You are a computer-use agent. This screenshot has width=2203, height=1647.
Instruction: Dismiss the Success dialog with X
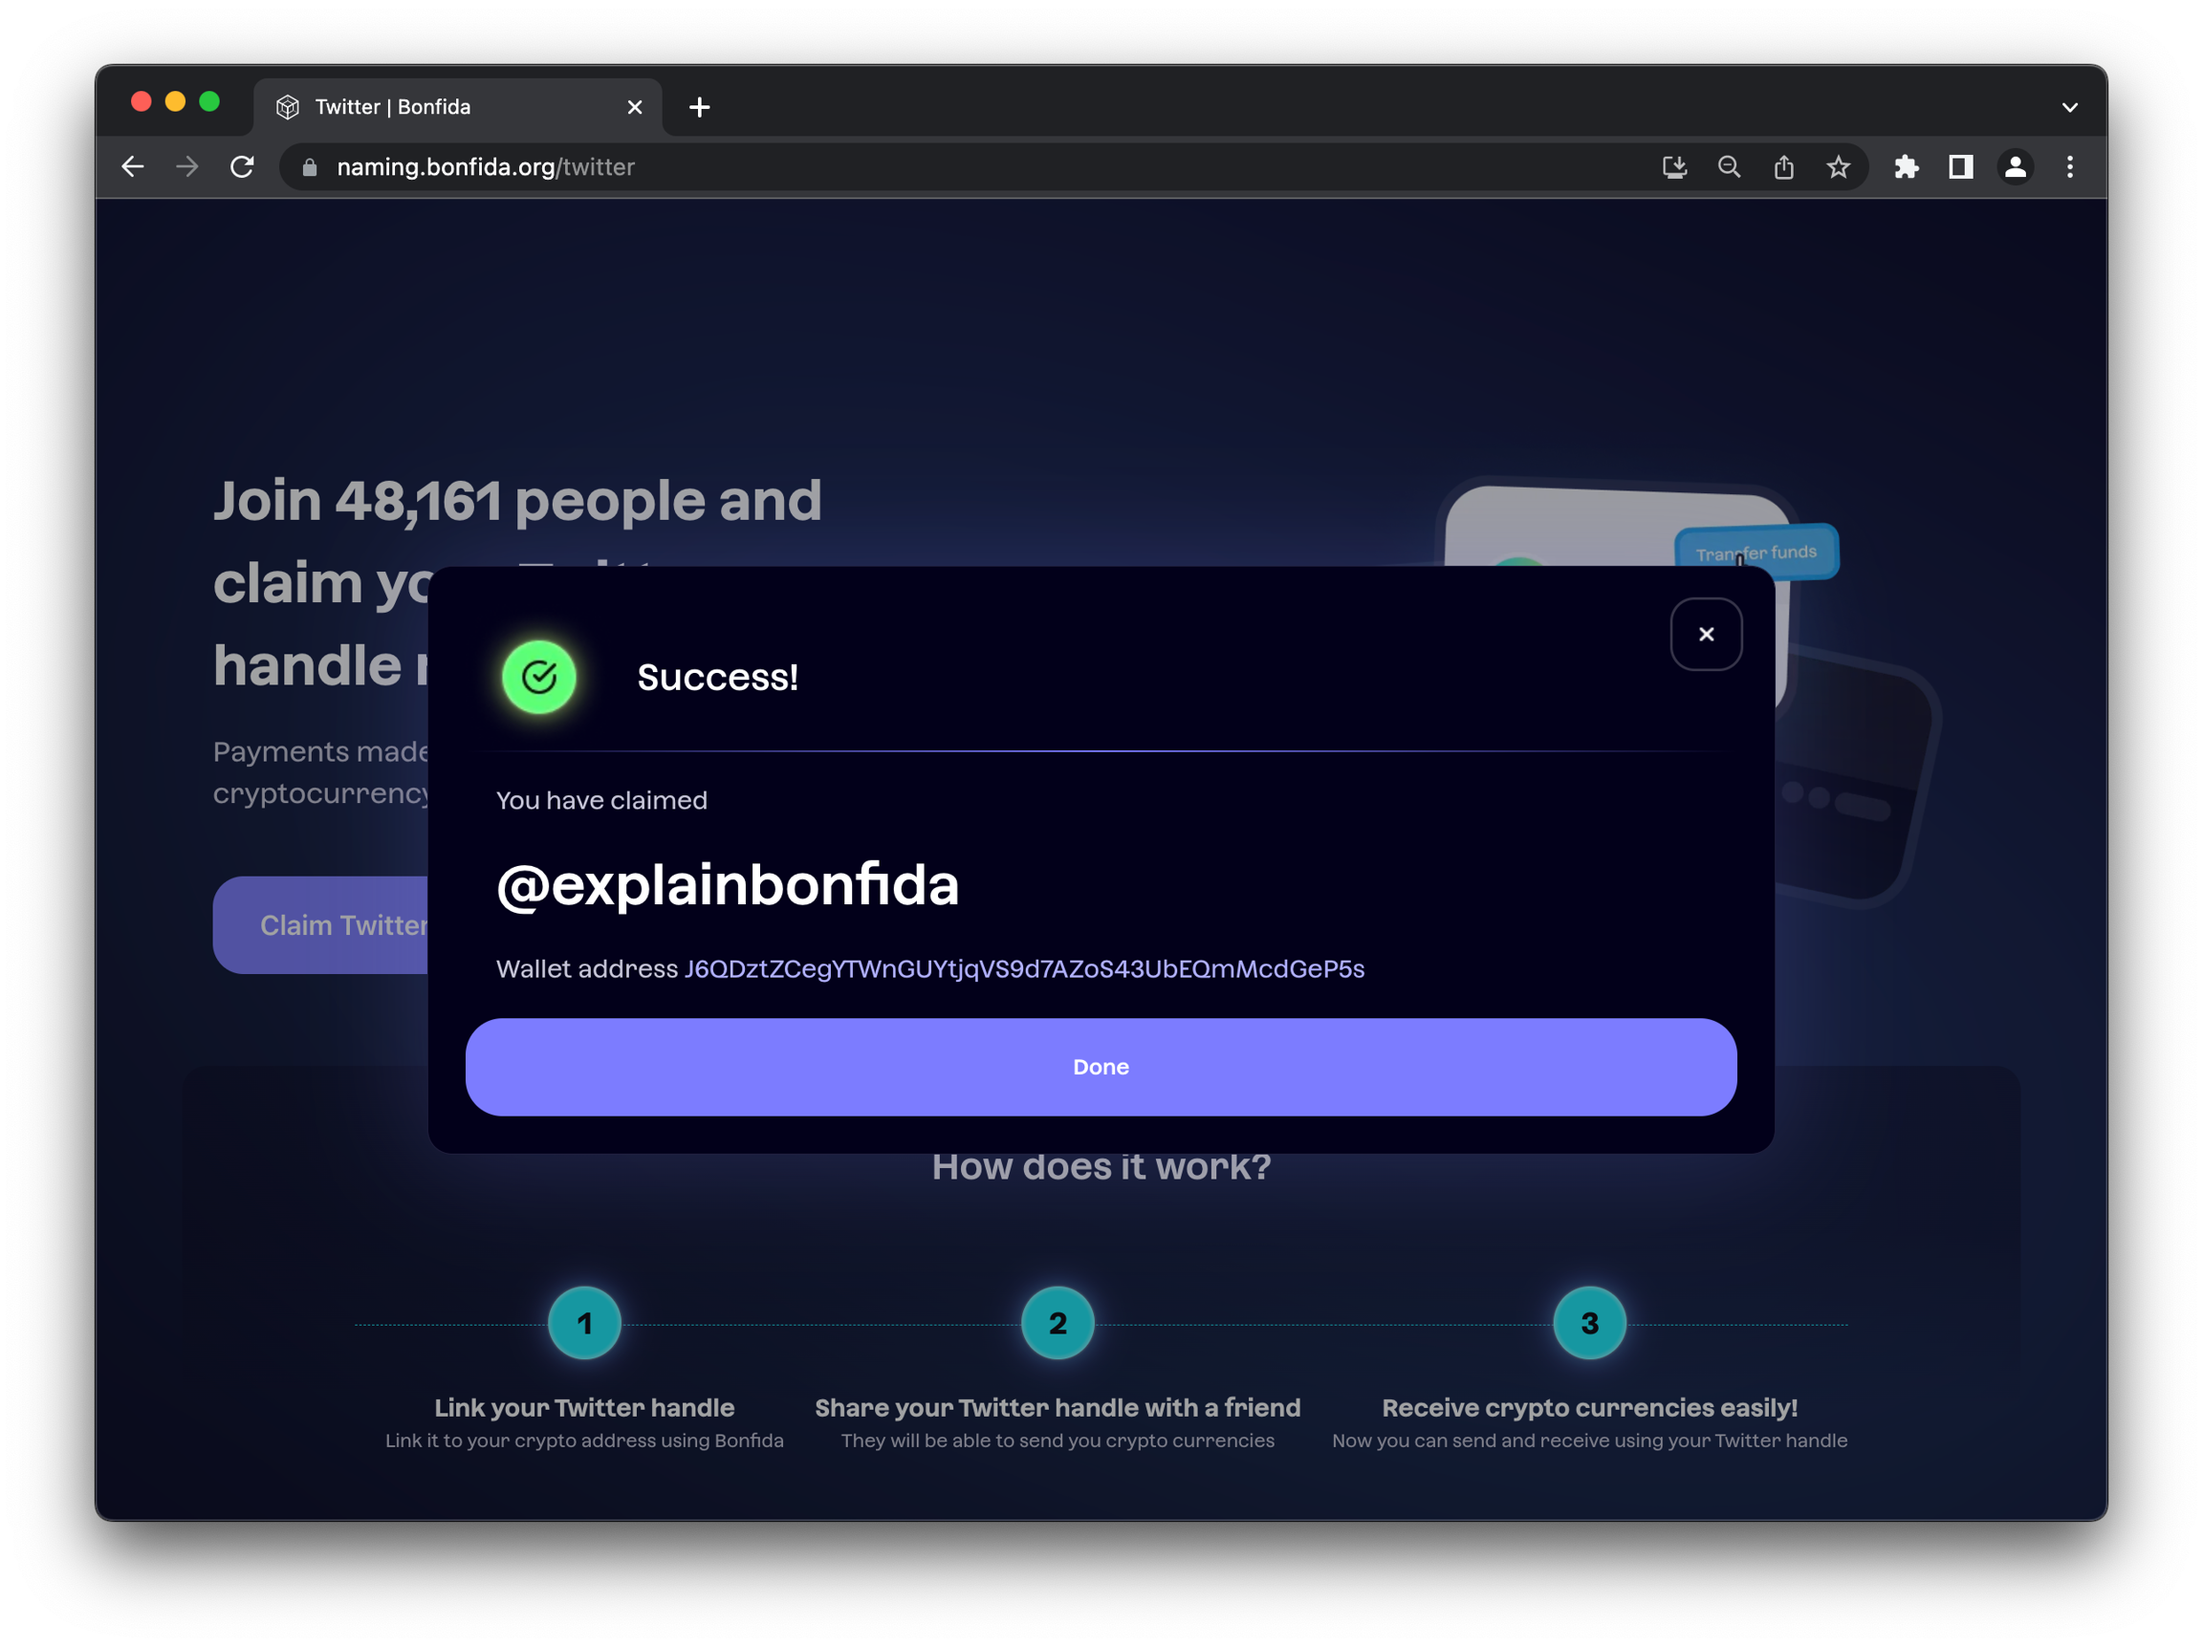(x=1706, y=635)
